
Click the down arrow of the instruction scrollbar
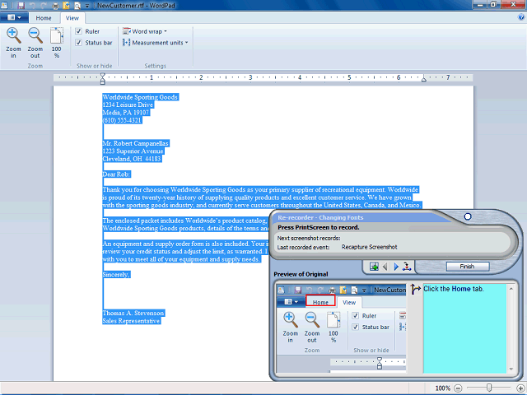coord(511,369)
